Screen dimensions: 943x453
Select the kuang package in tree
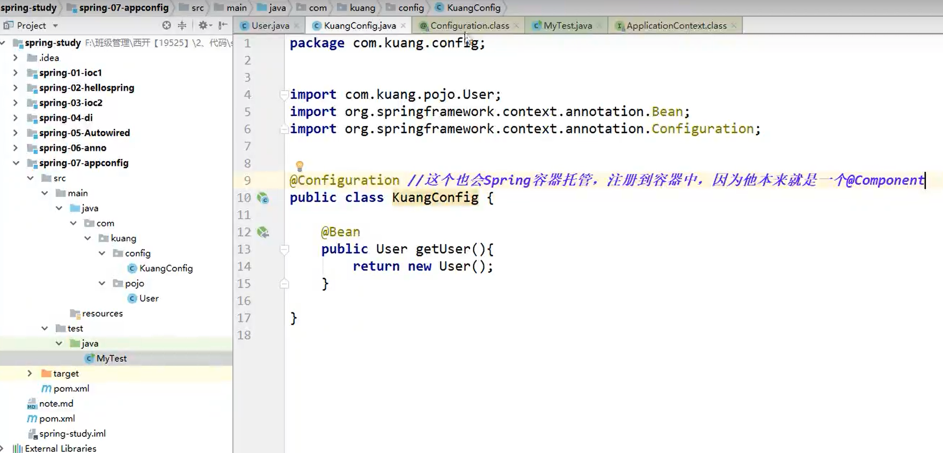click(123, 238)
